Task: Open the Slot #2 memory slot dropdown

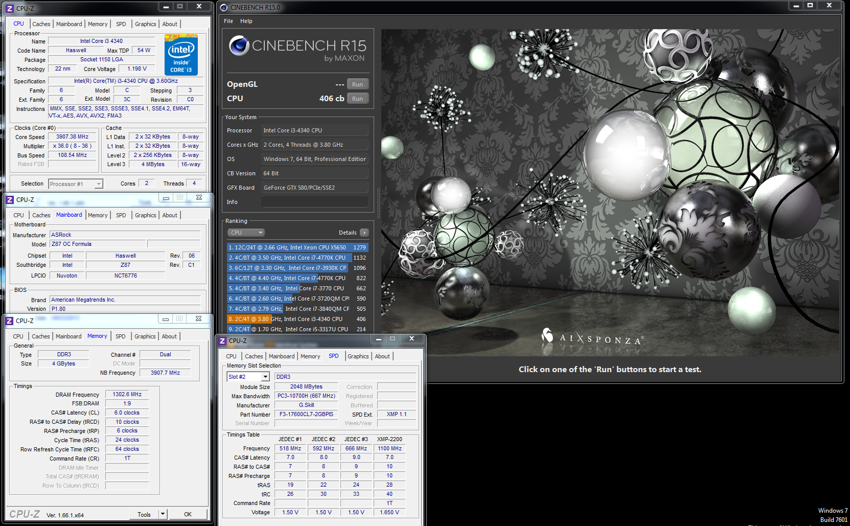Action: [x=265, y=377]
